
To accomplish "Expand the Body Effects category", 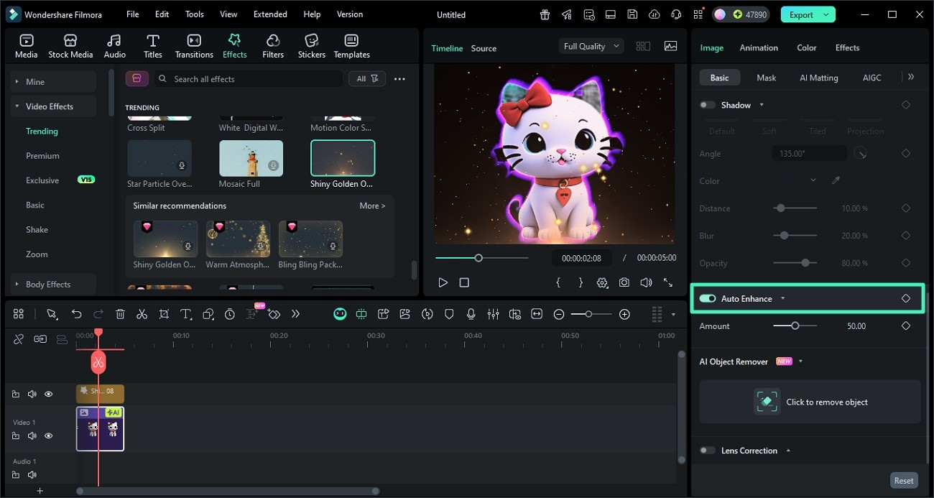I will (48, 285).
